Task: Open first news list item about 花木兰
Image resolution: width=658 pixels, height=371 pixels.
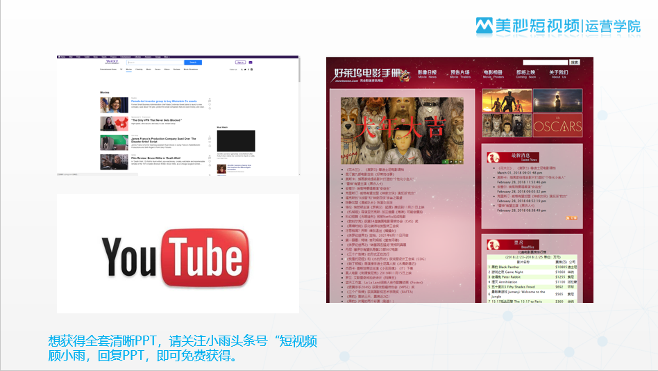Action: [x=375, y=170]
